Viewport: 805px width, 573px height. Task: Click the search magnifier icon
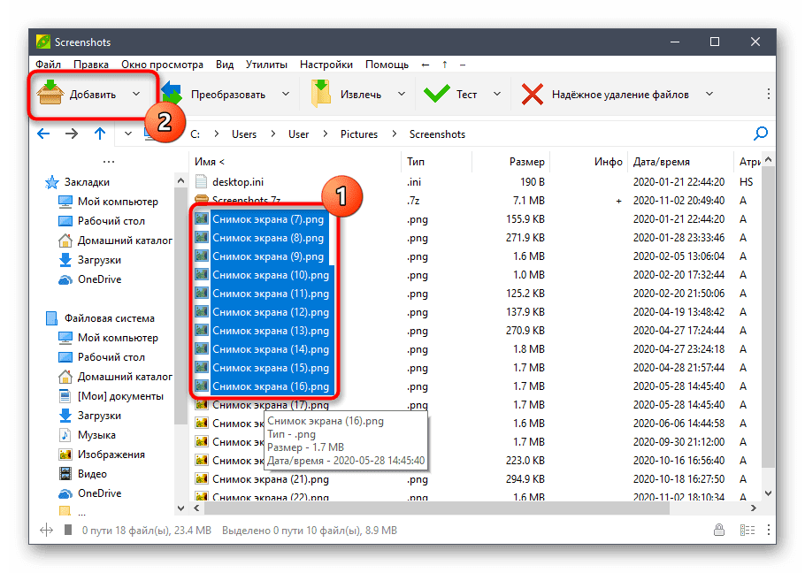760,134
